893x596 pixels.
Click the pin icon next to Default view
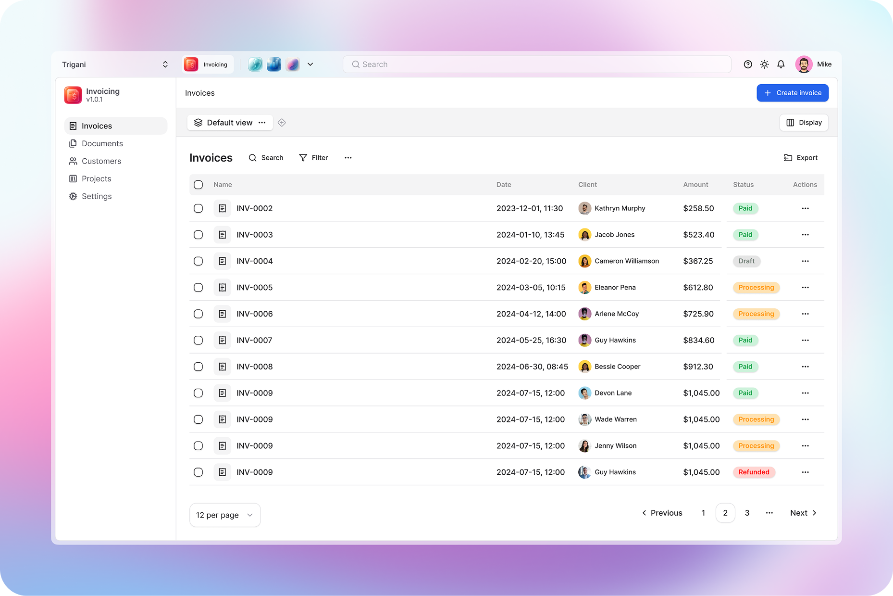tap(282, 123)
